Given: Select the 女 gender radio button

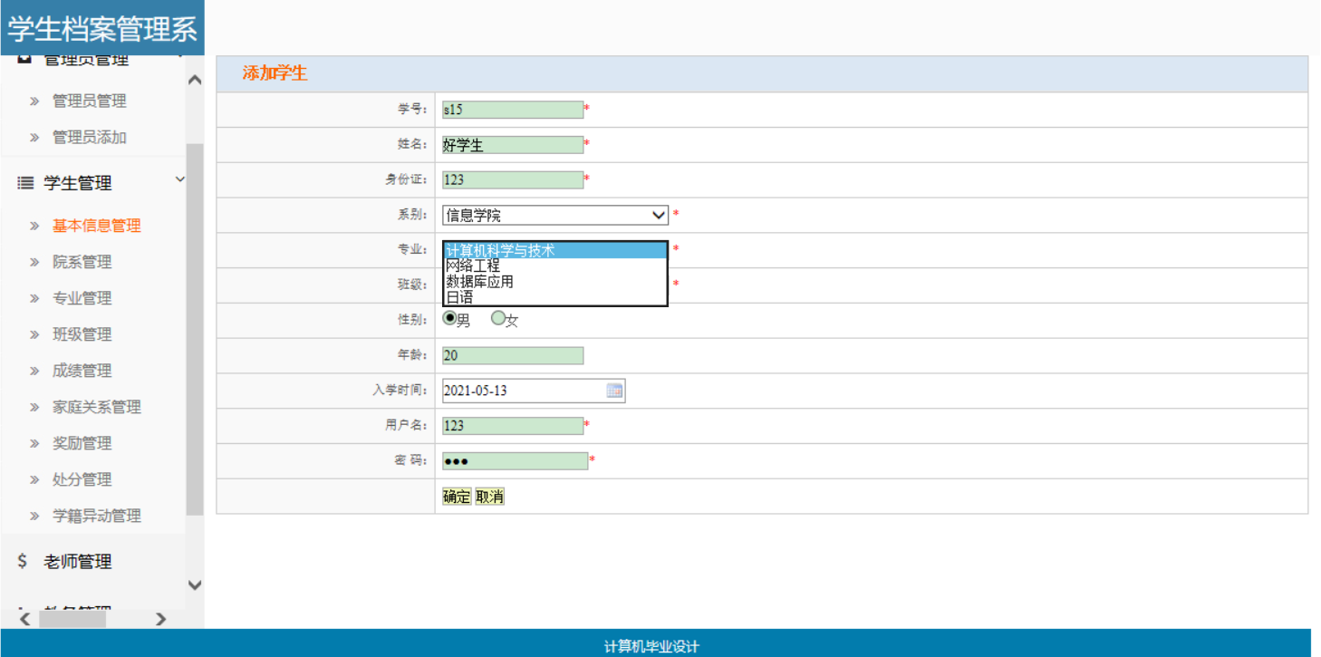Looking at the screenshot, I should 497,318.
